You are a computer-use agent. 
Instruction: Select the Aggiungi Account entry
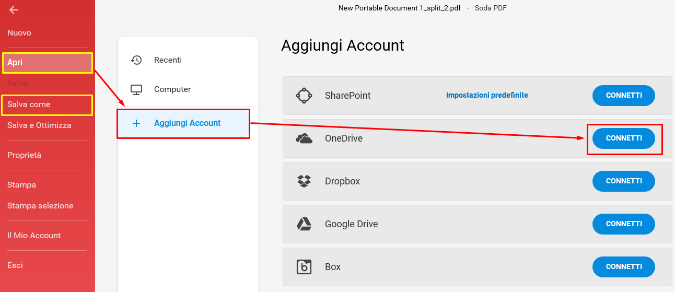click(183, 123)
